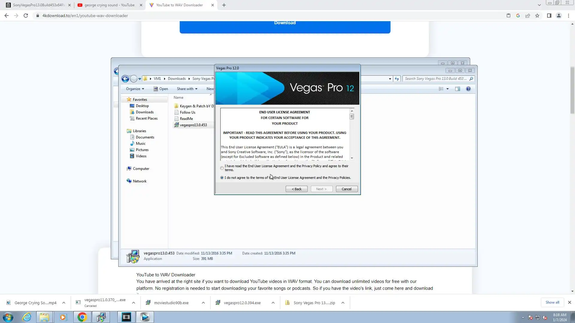Image resolution: width=575 pixels, height=323 pixels.
Task: Expand the change view options arrow
Action: (448, 89)
